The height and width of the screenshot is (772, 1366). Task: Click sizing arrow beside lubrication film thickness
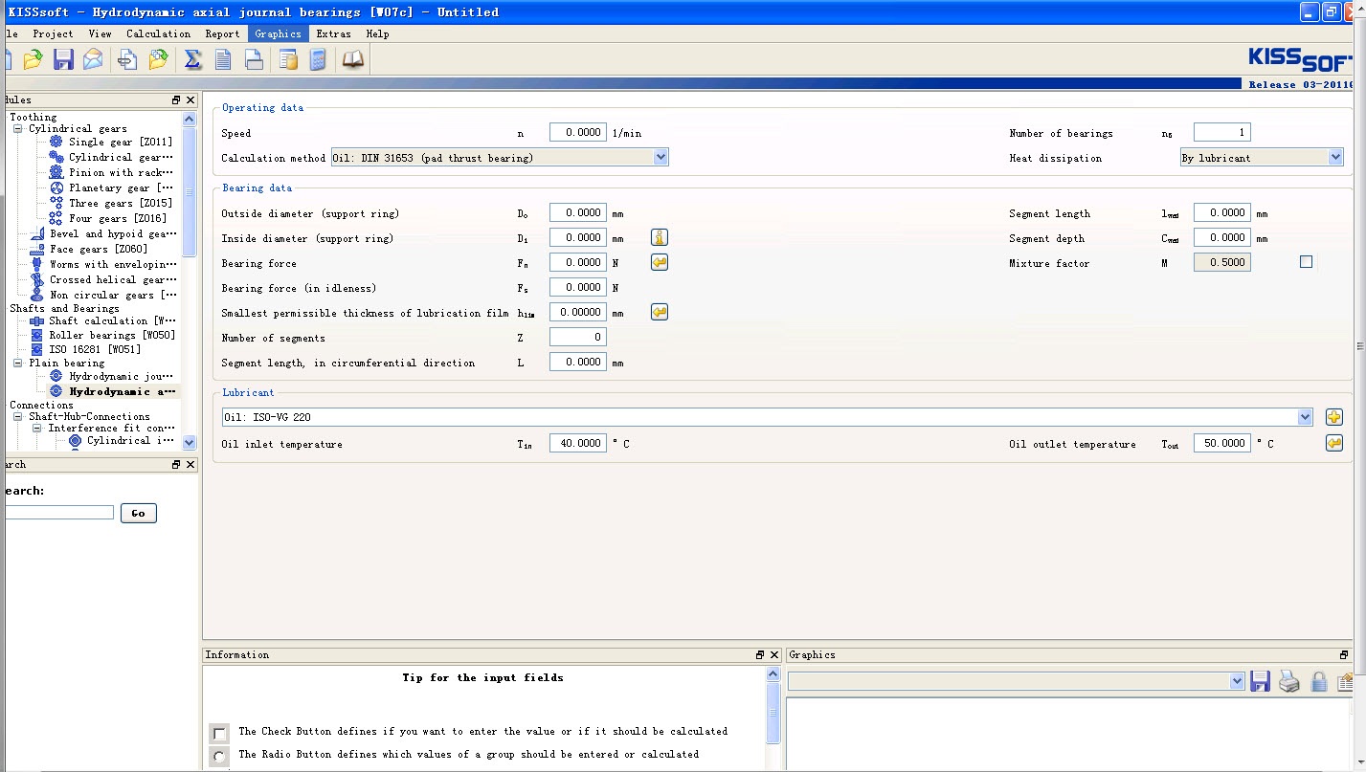660,312
